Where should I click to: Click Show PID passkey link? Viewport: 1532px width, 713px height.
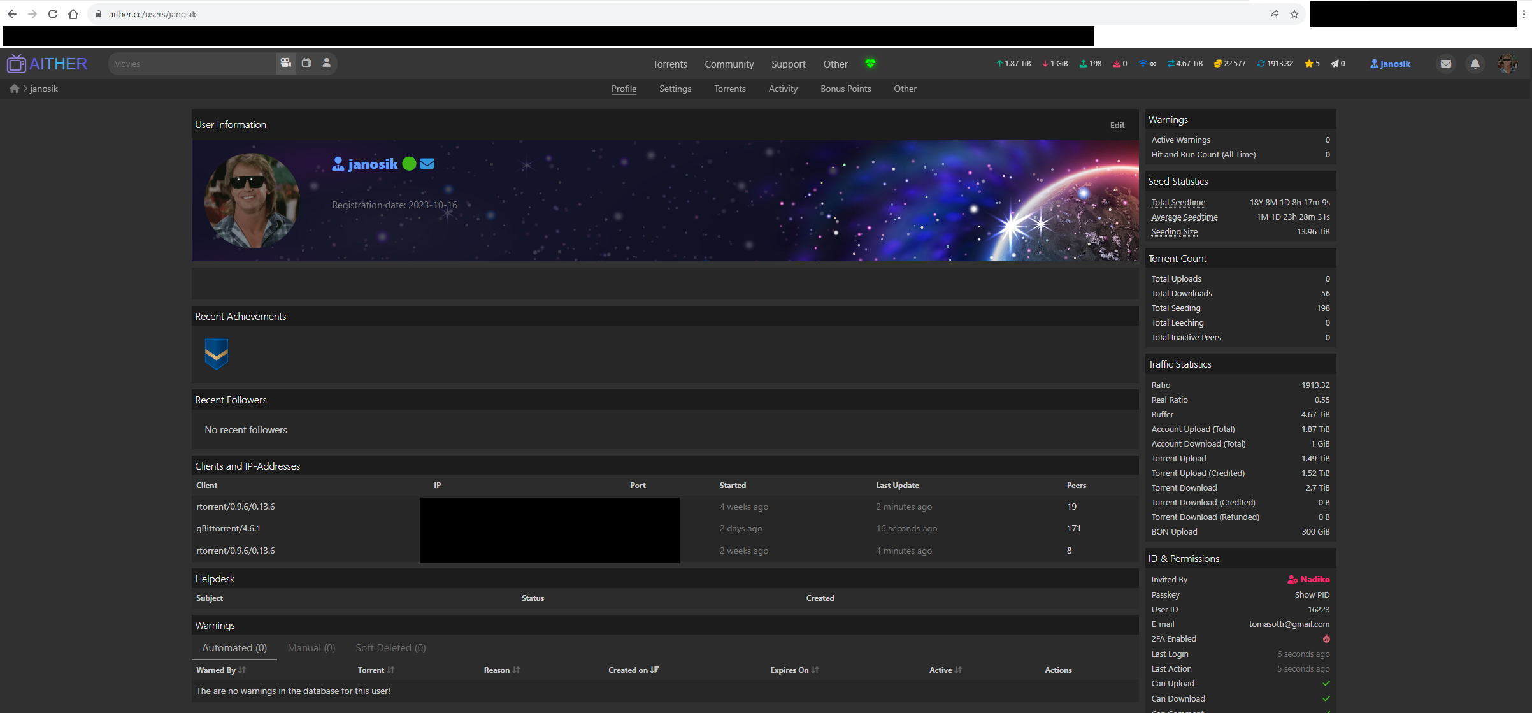click(x=1312, y=594)
